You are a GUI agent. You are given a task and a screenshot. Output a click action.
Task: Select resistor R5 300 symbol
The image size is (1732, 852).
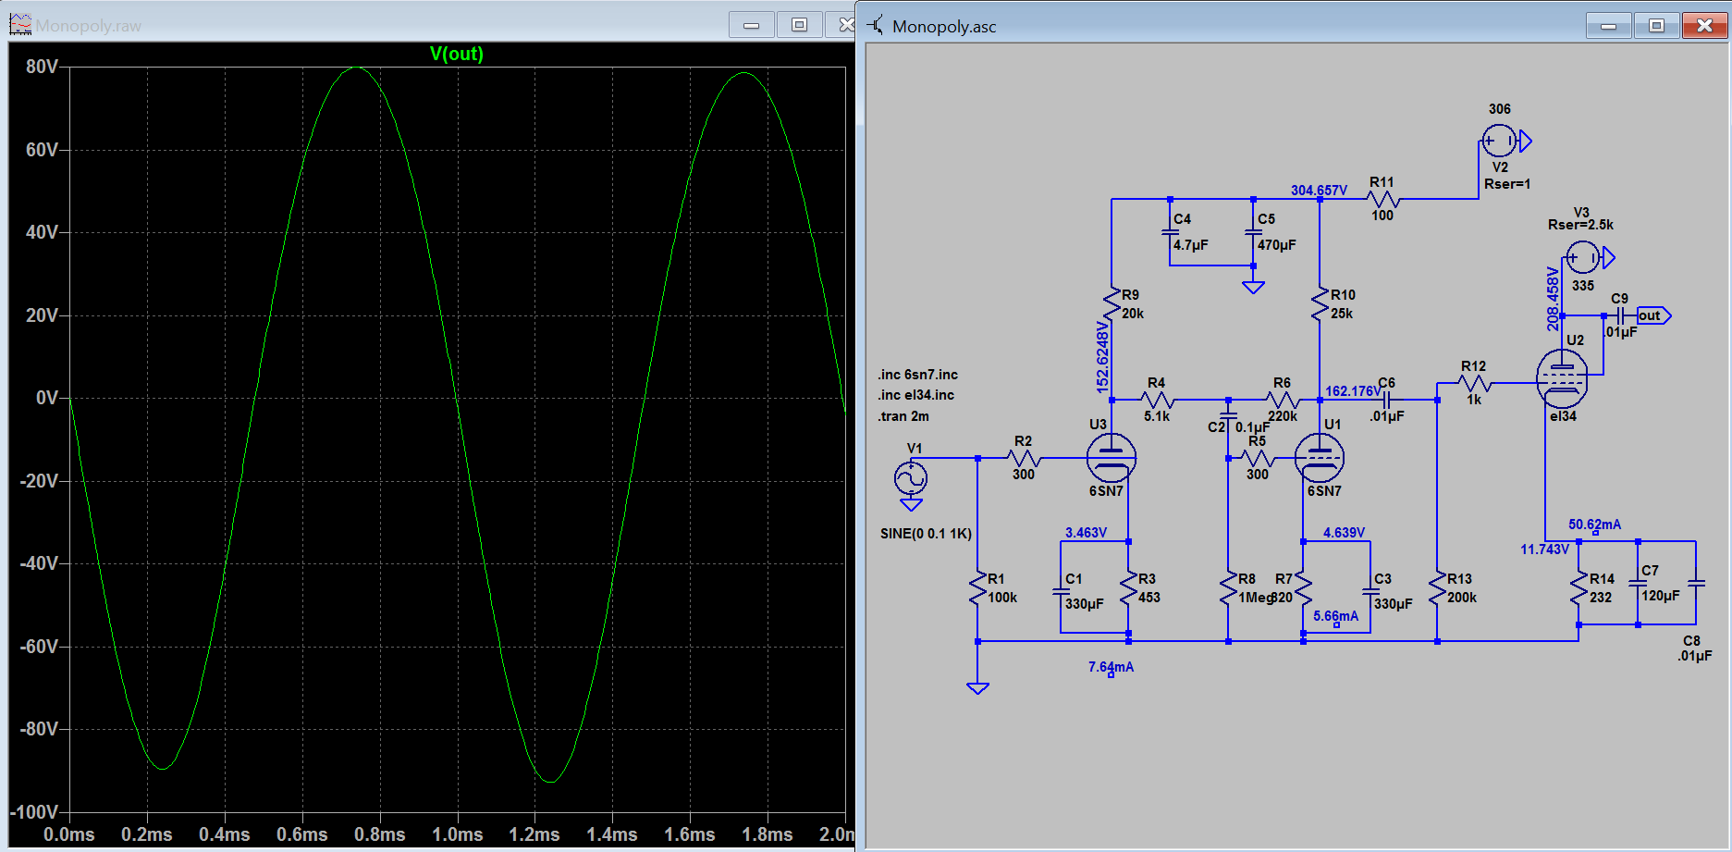(x=1258, y=458)
